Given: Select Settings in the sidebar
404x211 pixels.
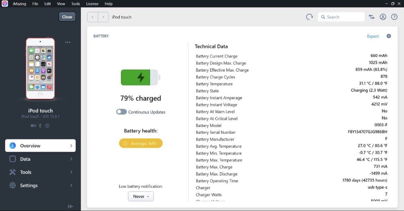Looking at the screenshot, I should [40, 185].
